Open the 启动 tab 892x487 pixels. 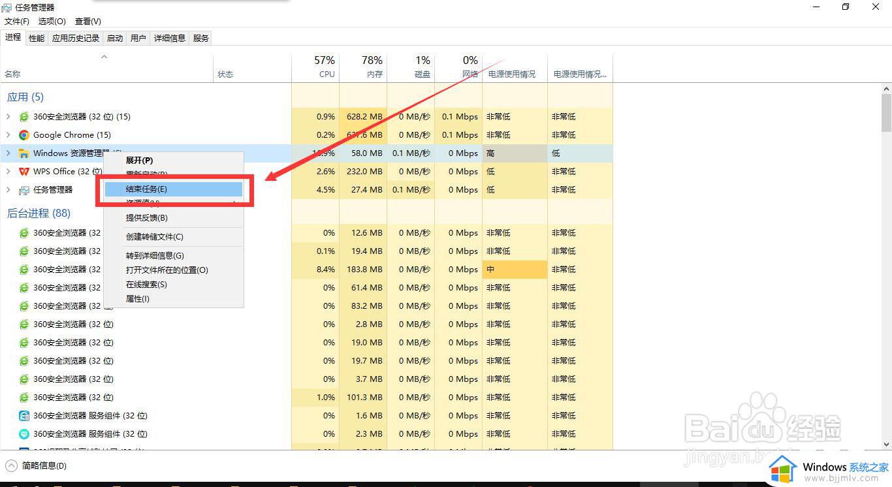click(115, 39)
